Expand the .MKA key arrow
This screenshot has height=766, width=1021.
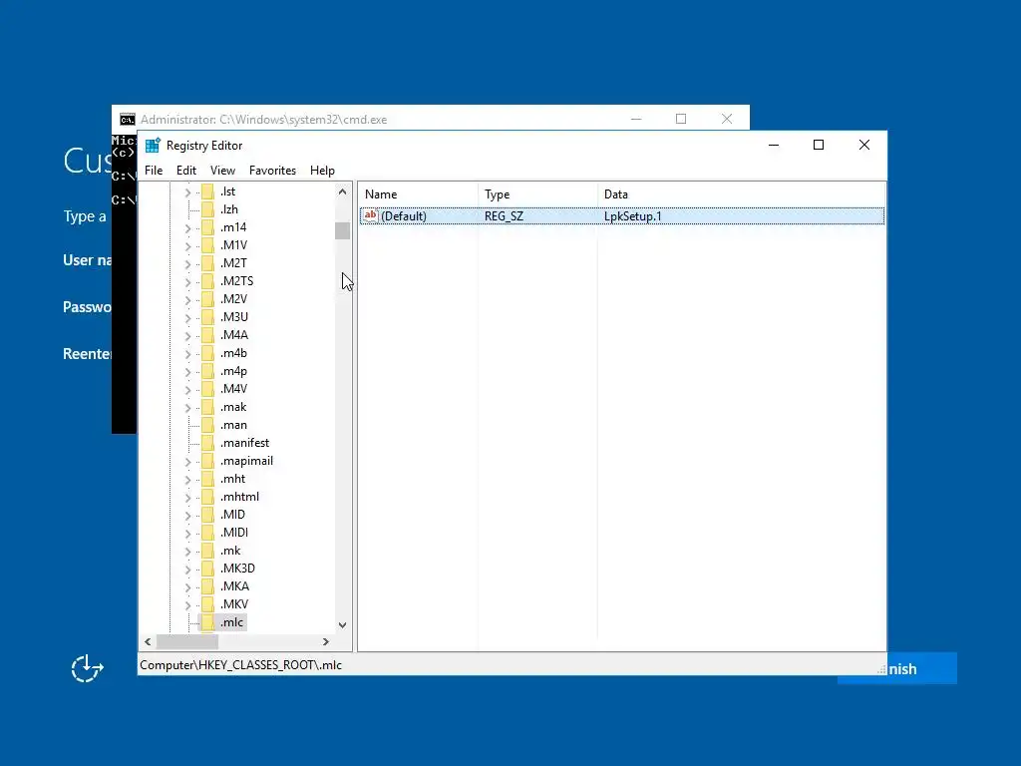(x=187, y=586)
